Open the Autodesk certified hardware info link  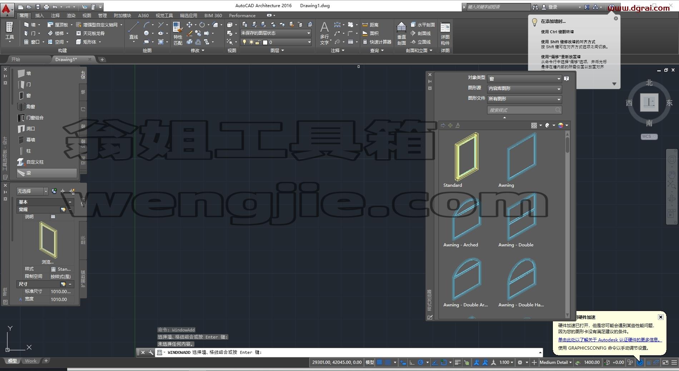(x=610, y=340)
